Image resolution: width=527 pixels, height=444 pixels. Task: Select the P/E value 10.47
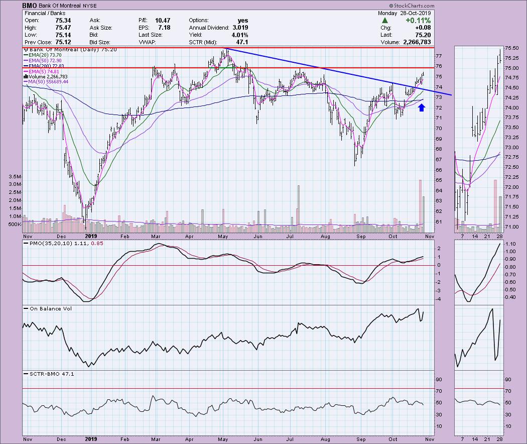[163, 20]
